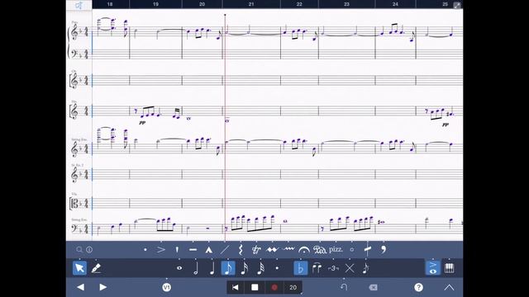Add accent mark articulation
Screen dimensions: 529x297
tap(161, 250)
